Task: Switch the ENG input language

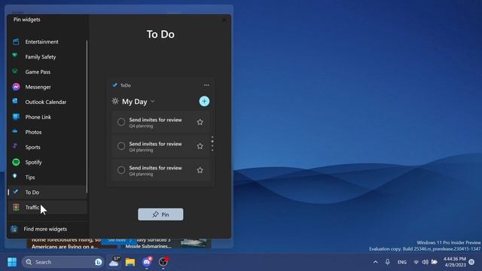Action: coord(401,262)
